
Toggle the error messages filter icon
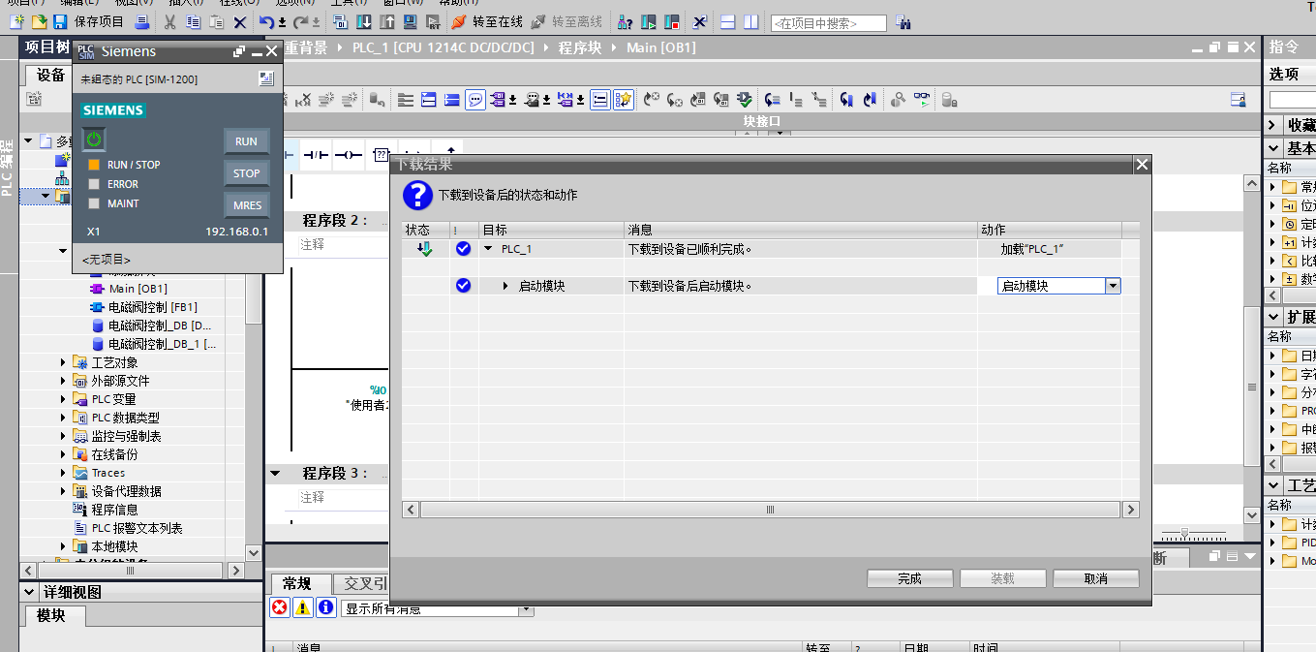click(x=279, y=607)
